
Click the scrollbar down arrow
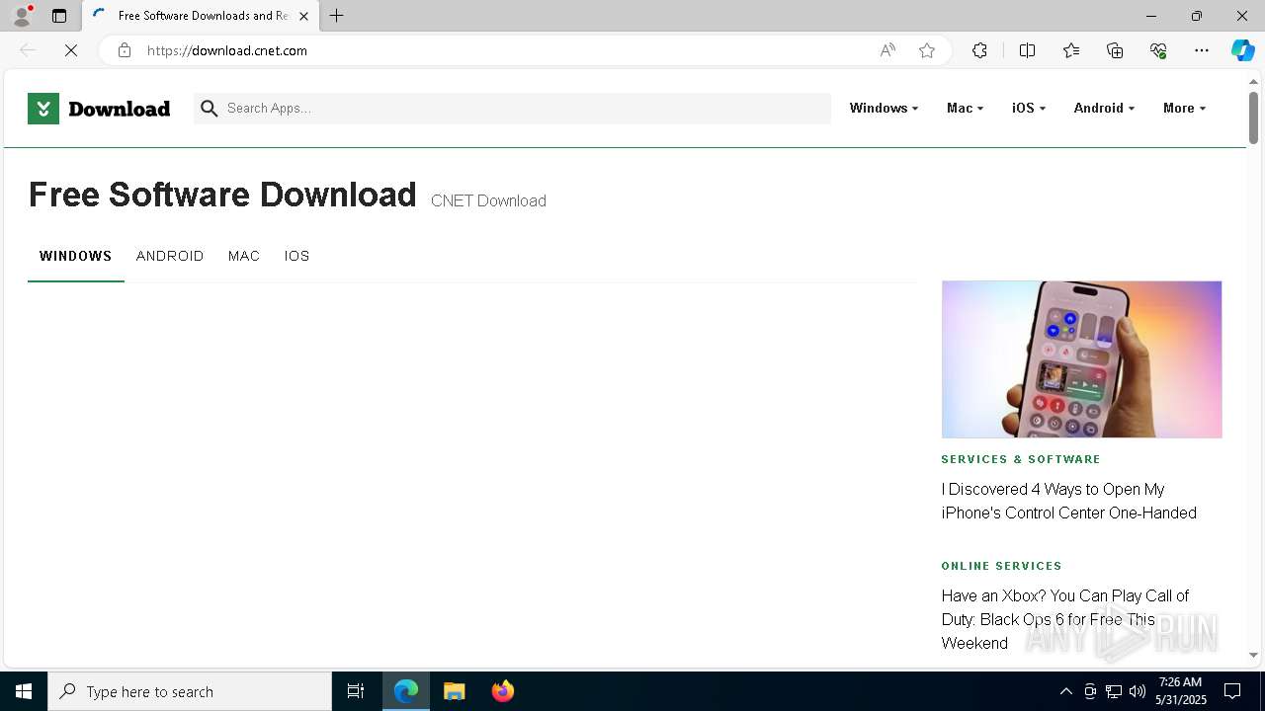pyautogui.click(x=1253, y=655)
